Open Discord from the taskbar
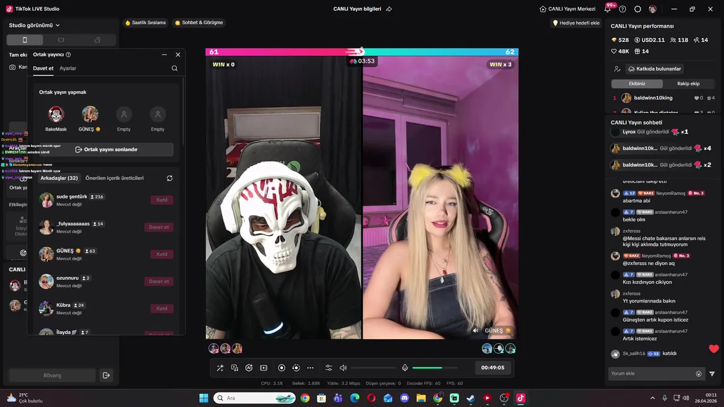Screen dimensions: 724x407 click(x=404, y=398)
